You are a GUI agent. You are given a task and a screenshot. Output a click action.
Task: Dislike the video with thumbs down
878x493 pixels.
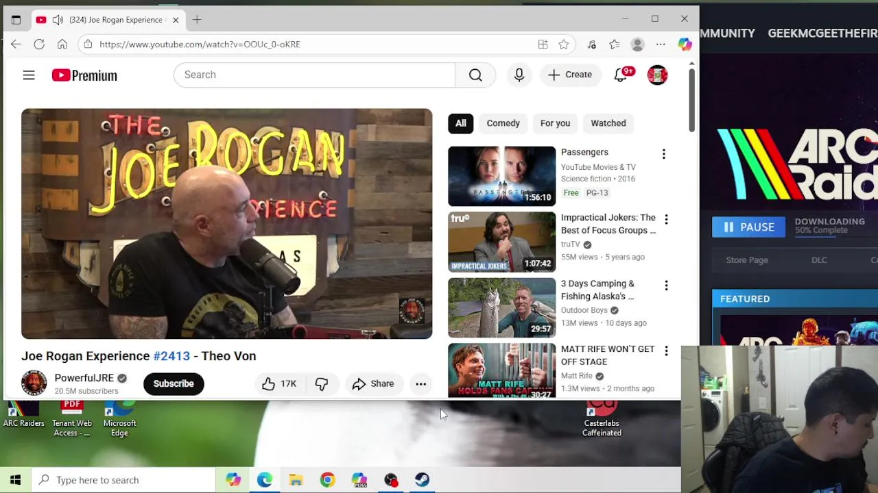click(x=322, y=383)
